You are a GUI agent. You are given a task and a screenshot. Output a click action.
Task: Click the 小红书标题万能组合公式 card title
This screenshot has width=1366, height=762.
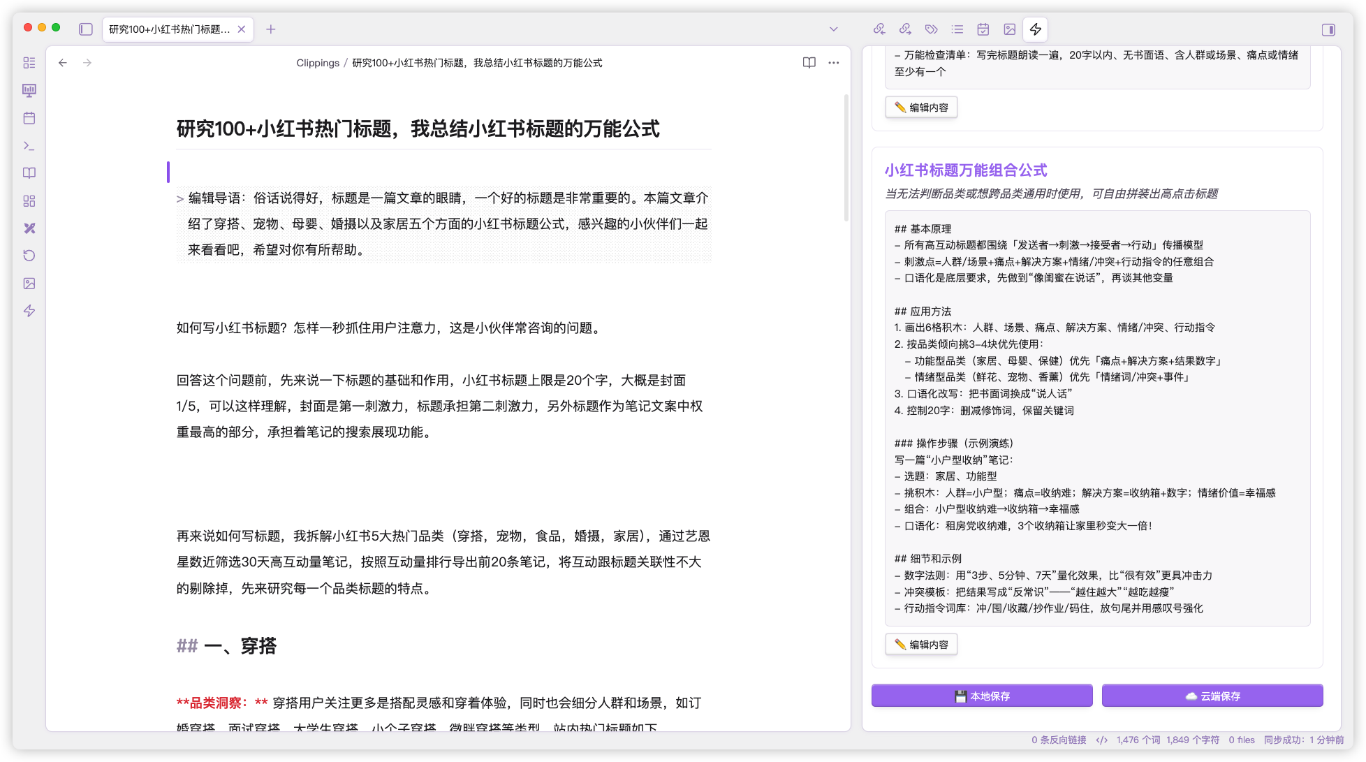[x=966, y=170]
